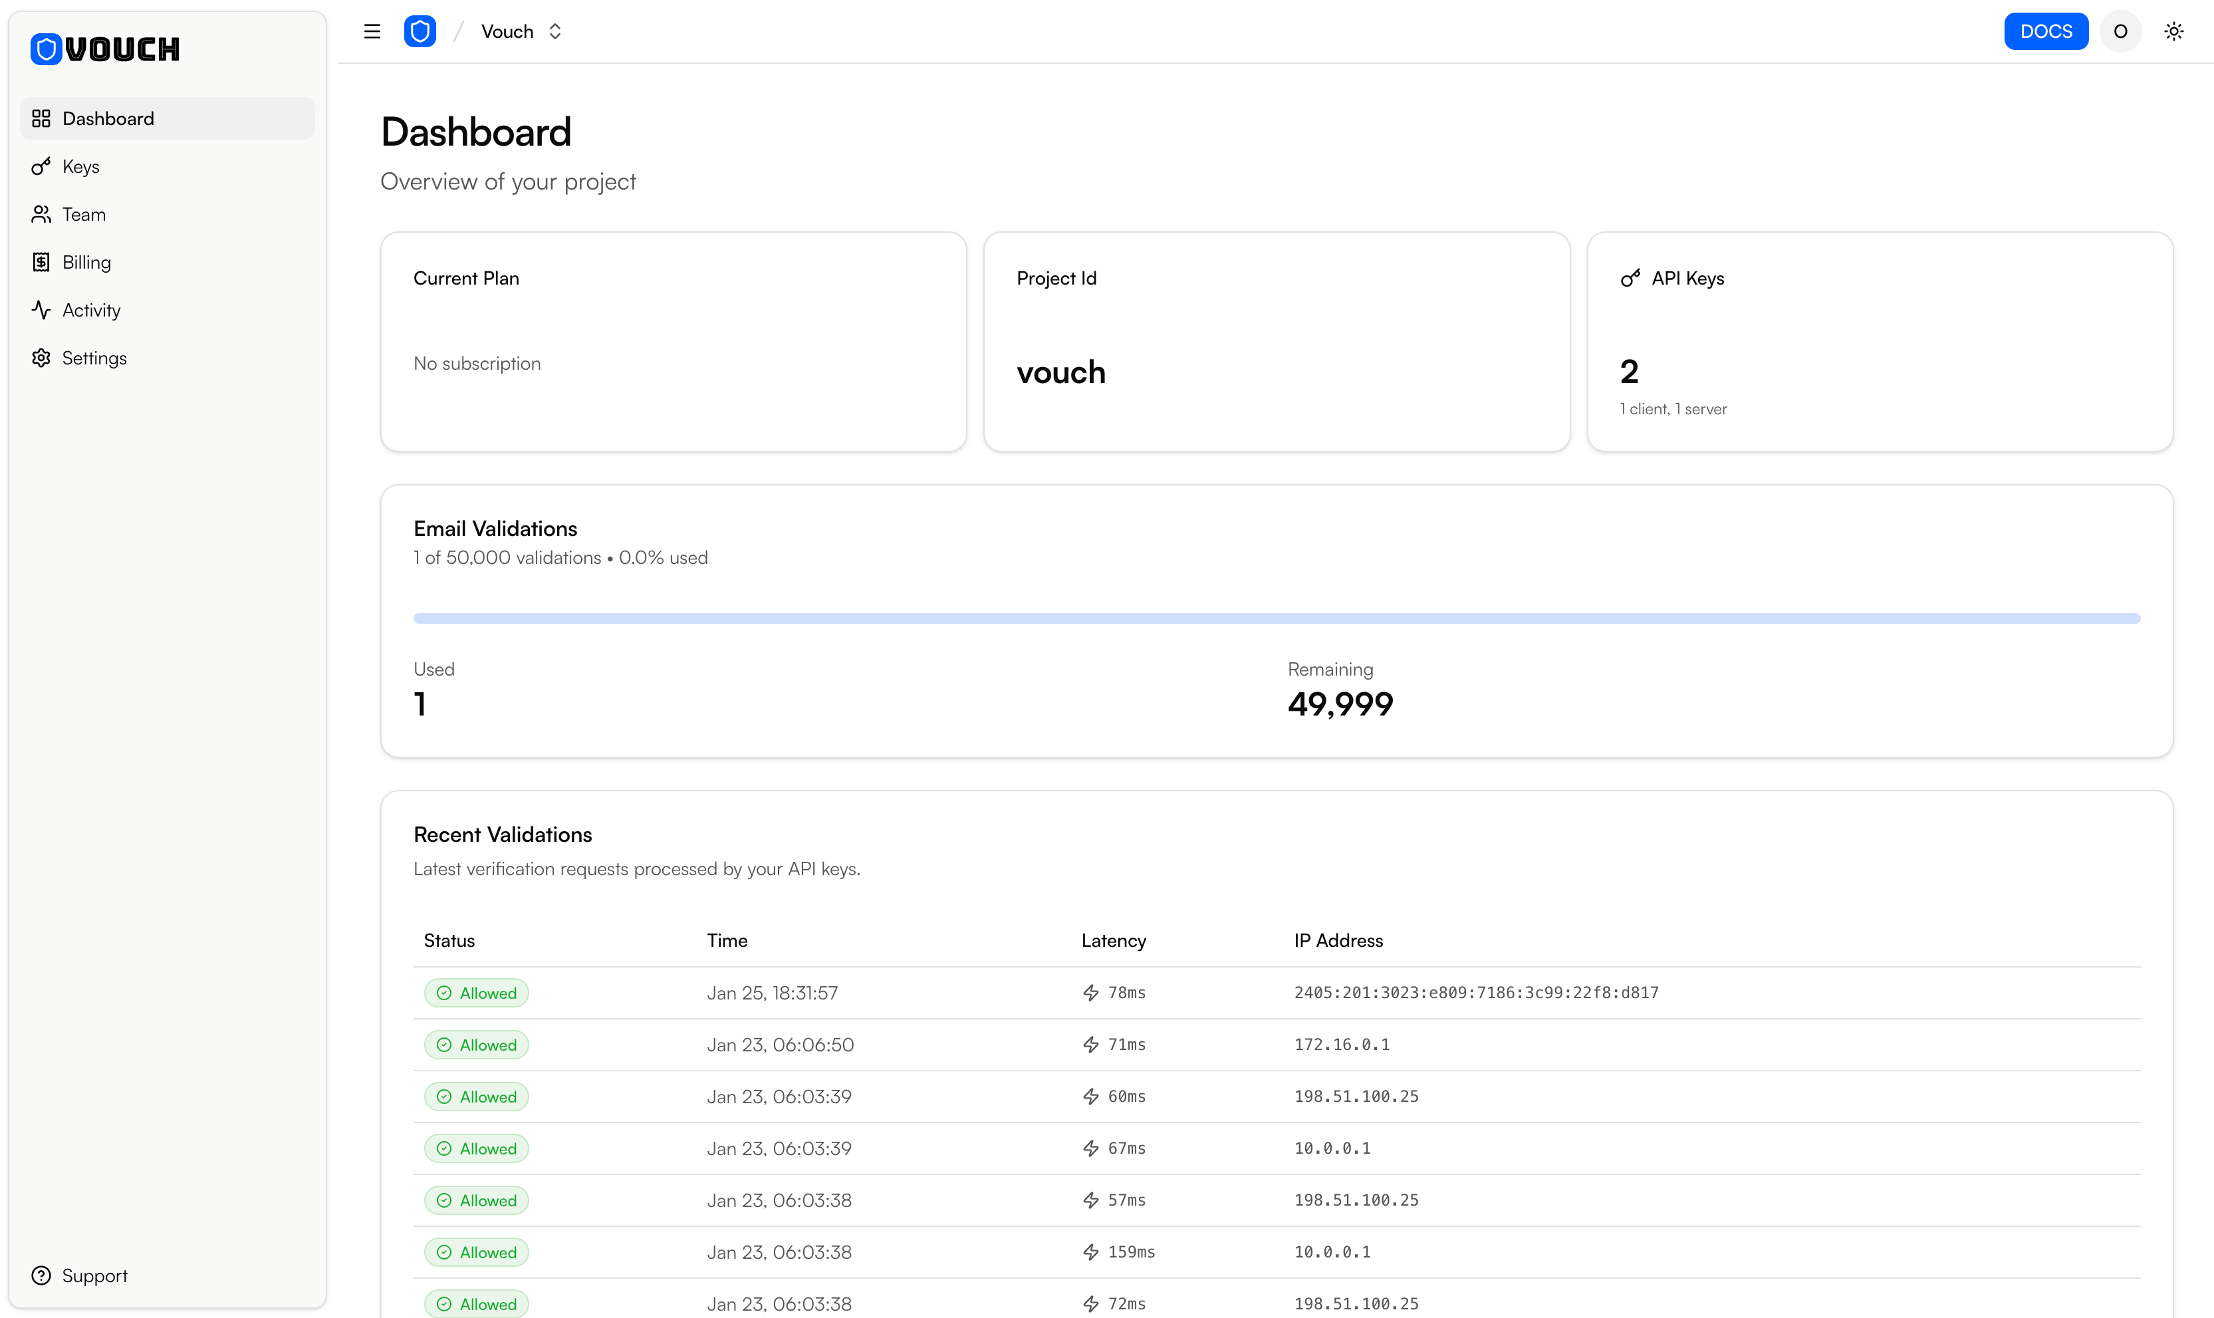
Task: Open the DOCS button
Action: point(2045,32)
